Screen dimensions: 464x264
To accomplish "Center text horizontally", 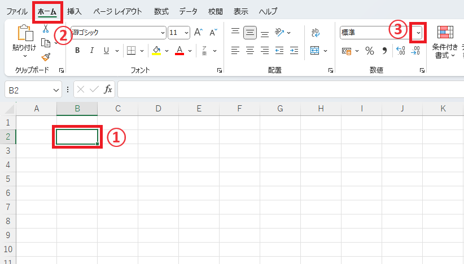I will coord(250,51).
